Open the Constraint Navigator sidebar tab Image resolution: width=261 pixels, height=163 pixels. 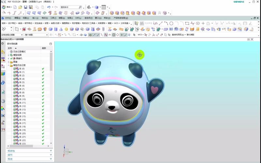3,59
